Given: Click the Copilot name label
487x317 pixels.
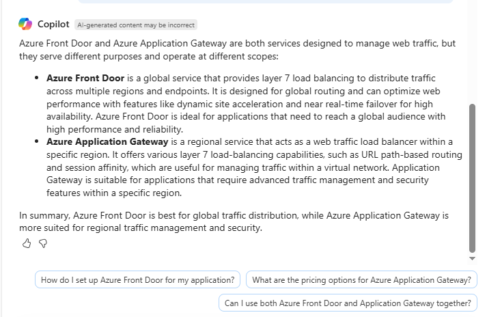Looking at the screenshot, I should 53,25.
